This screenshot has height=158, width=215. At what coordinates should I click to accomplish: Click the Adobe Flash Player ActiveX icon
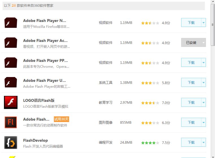[11, 43]
